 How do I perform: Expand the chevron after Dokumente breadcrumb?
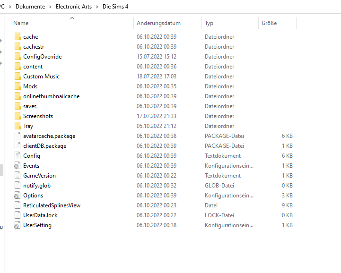tap(50, 7)
